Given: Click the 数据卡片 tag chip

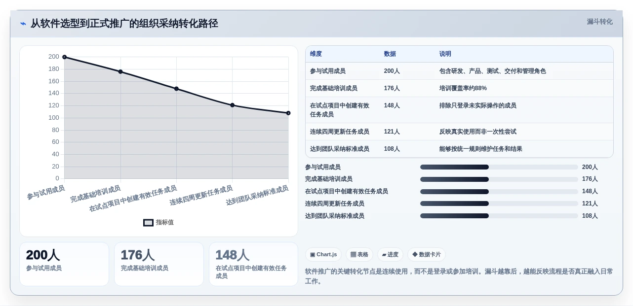Looking at the screenshot, I should pyautogui.click(x=427, y=255).
